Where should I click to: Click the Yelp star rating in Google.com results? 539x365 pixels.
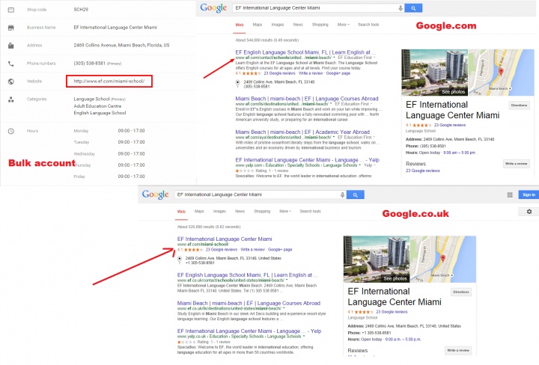tap(244, 171)
